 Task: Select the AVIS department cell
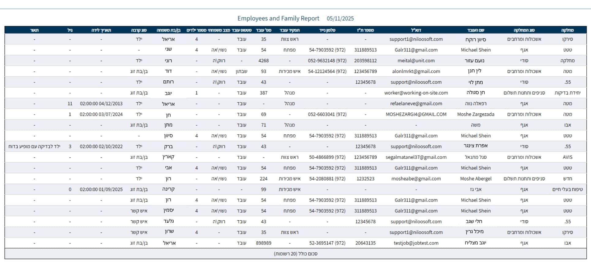point(567,157)
